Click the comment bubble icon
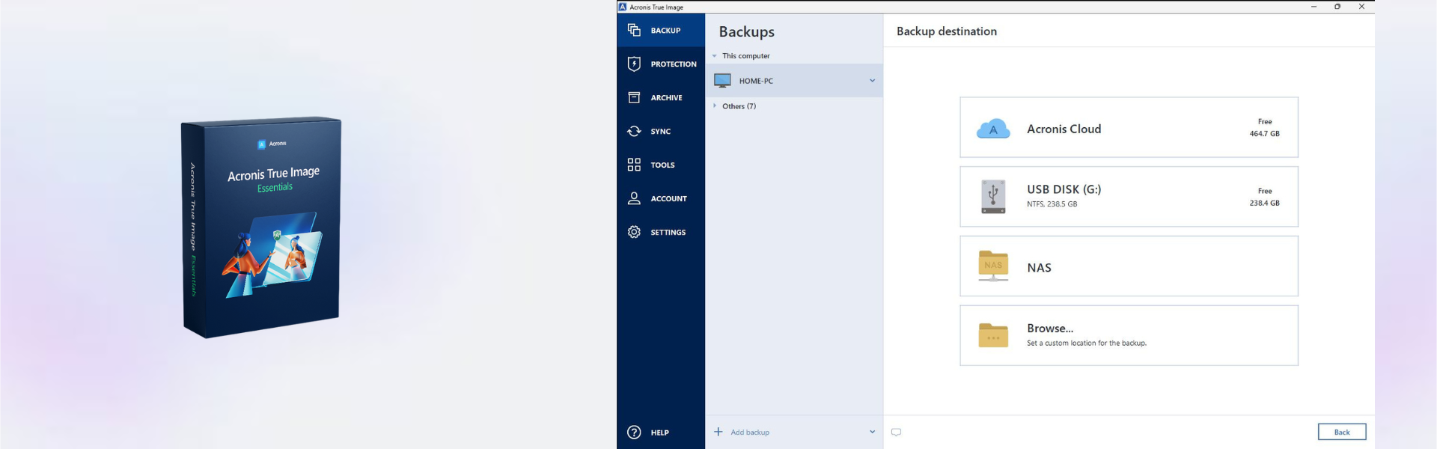The image size is (1437, 449). click(x=896, y=432)
